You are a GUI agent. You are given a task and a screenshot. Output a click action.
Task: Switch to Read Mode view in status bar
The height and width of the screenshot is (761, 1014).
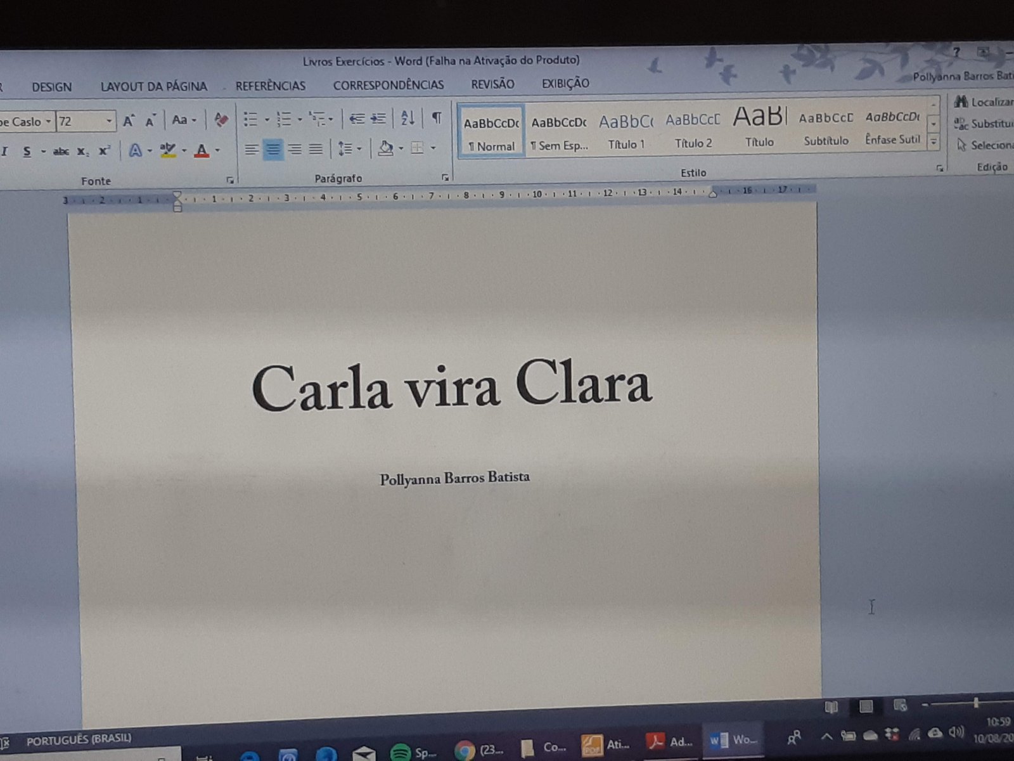click(831, 706)
